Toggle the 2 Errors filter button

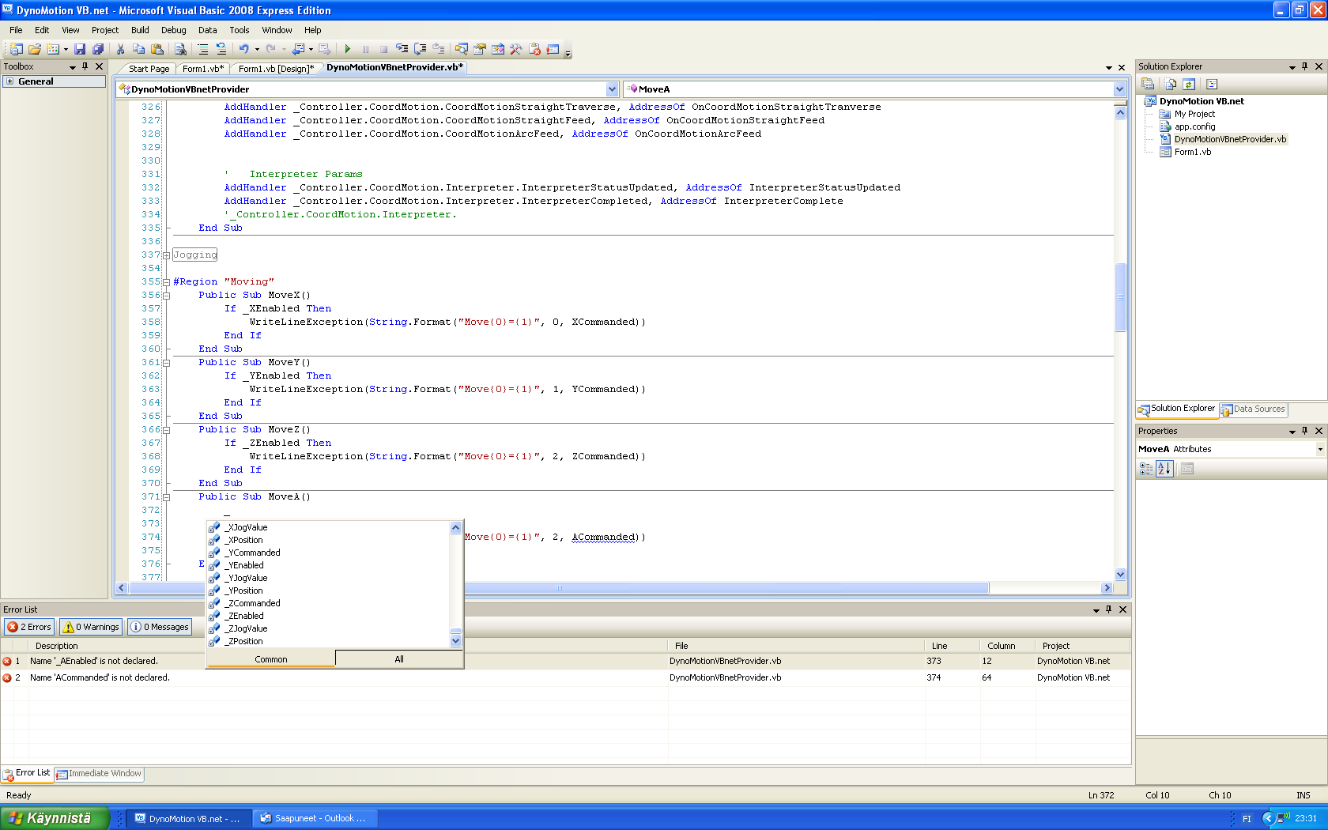coord(29,627)
